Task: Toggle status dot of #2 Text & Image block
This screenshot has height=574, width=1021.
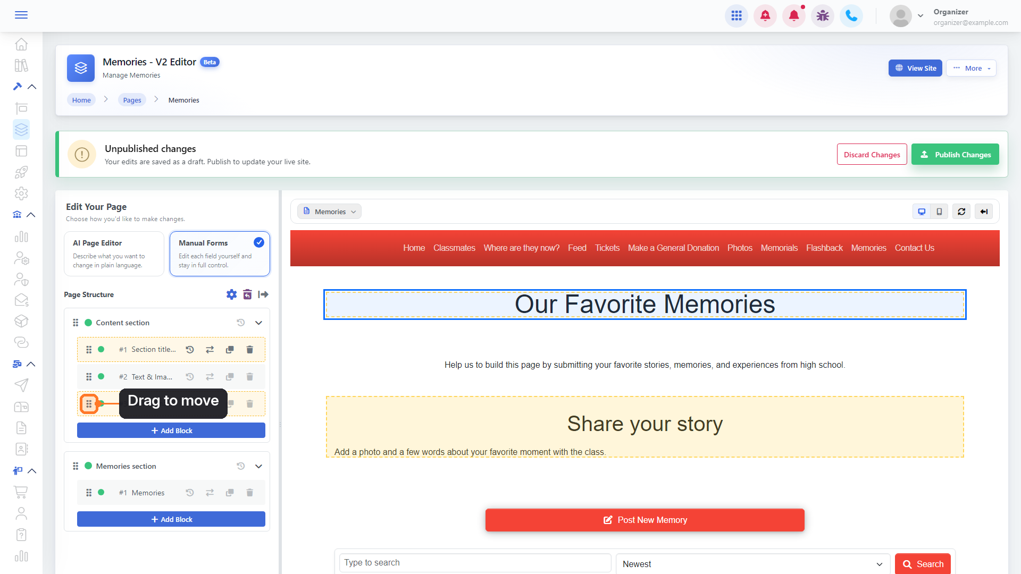Action: [101, 377]
